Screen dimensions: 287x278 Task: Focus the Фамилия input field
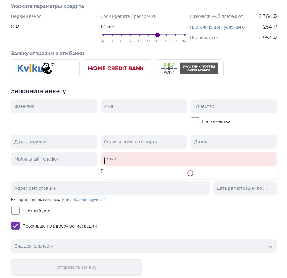click(x=54, y=106)
